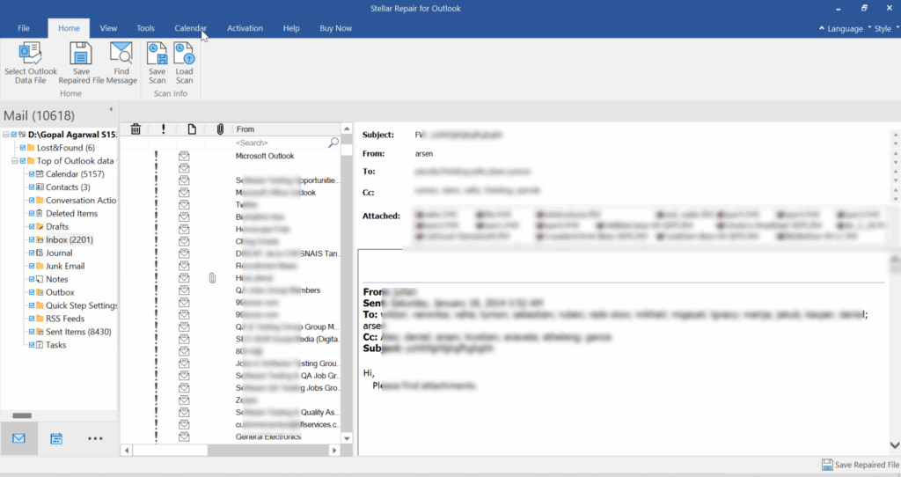Expand preview pane down chevron
The width and height of the screenshot is (901, 477).
[895, 444]
